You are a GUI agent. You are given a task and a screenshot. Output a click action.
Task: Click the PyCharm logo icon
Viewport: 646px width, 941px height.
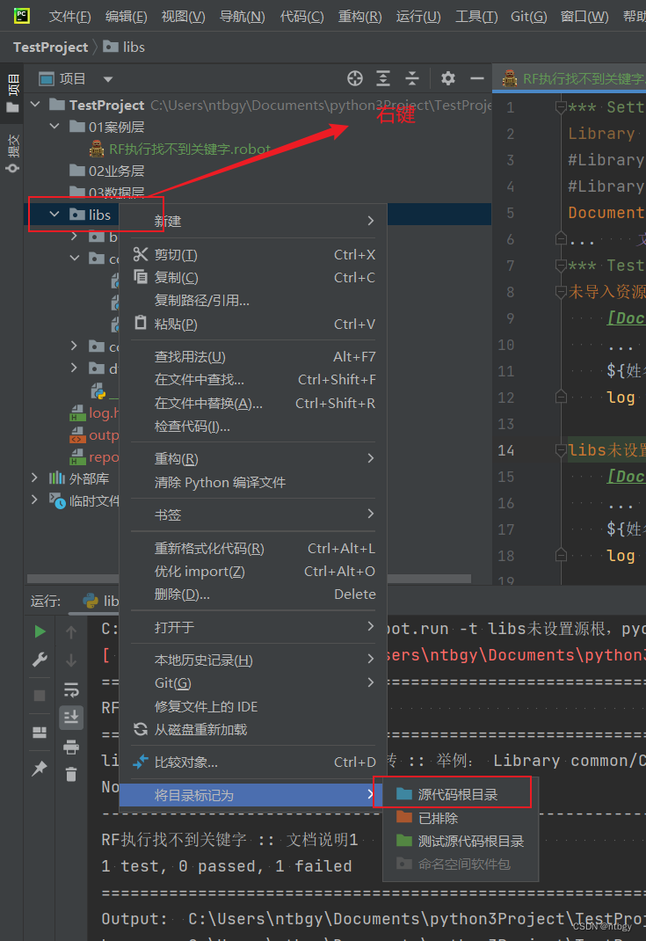22,16
